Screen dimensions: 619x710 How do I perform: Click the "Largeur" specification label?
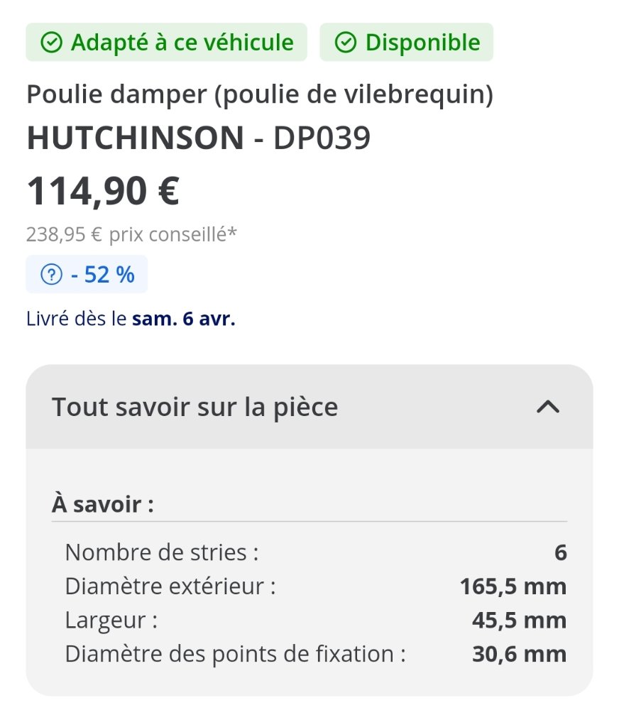[111, 620]
